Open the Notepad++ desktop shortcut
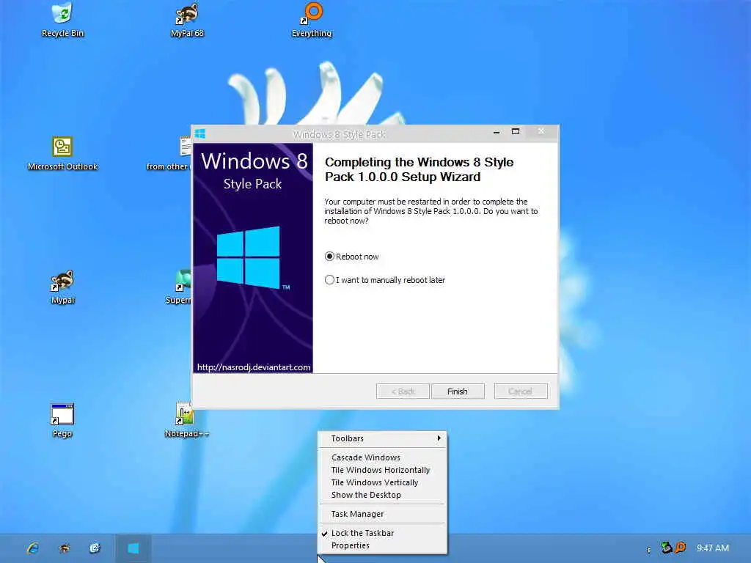This screenshot has height=563, width=751. coord(187,420)
